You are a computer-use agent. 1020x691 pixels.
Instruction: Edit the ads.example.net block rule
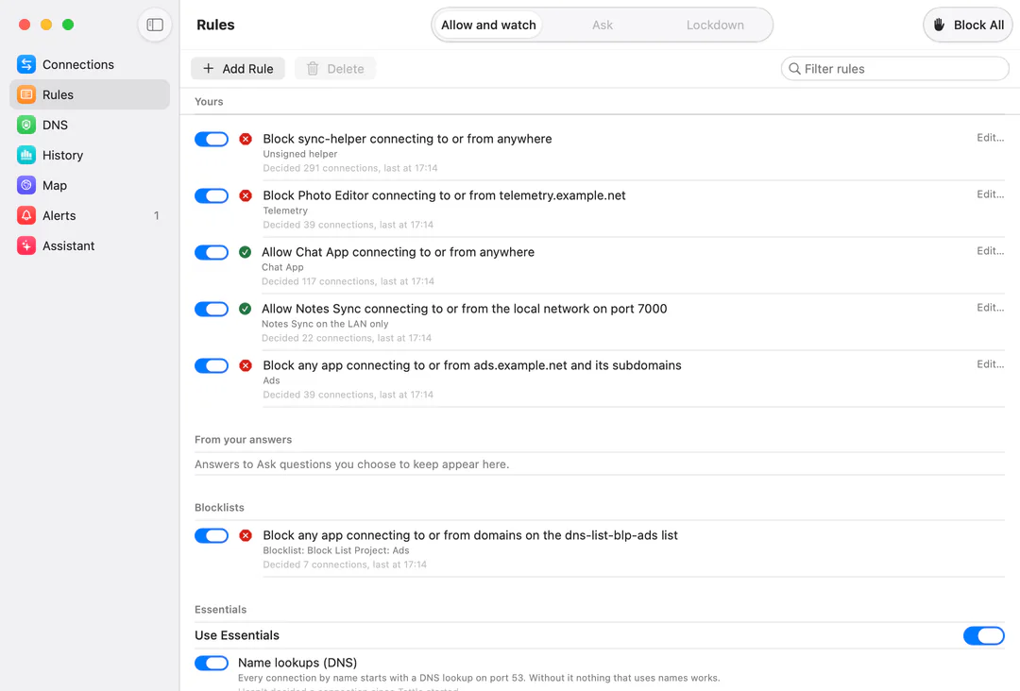(990, 364)
